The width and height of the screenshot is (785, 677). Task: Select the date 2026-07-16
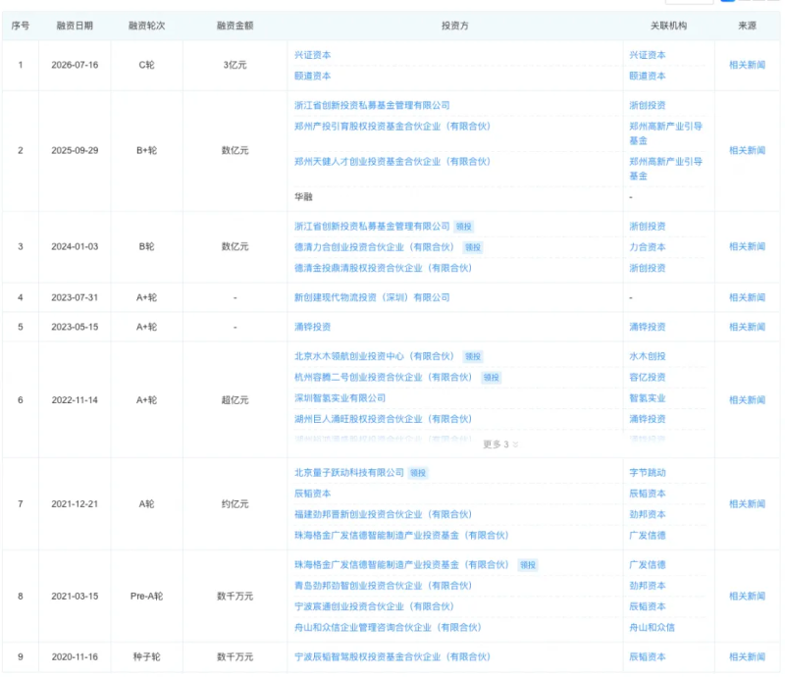pyautogui.click(x=75, y=65)
